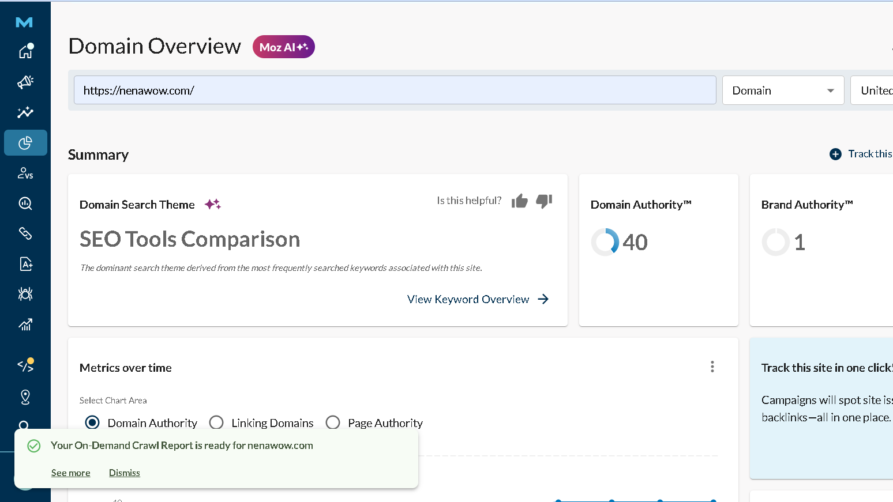
Task: Select the Page Authority radio button
Action: [333, 422]
